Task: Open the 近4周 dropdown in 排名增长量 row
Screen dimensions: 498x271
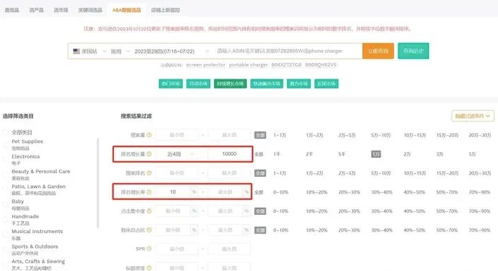Action: [x=180, y=154]
